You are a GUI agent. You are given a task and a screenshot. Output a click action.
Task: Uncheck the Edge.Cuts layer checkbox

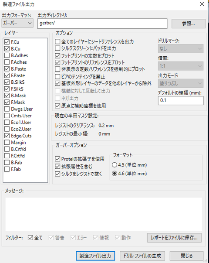pos(7,136)
